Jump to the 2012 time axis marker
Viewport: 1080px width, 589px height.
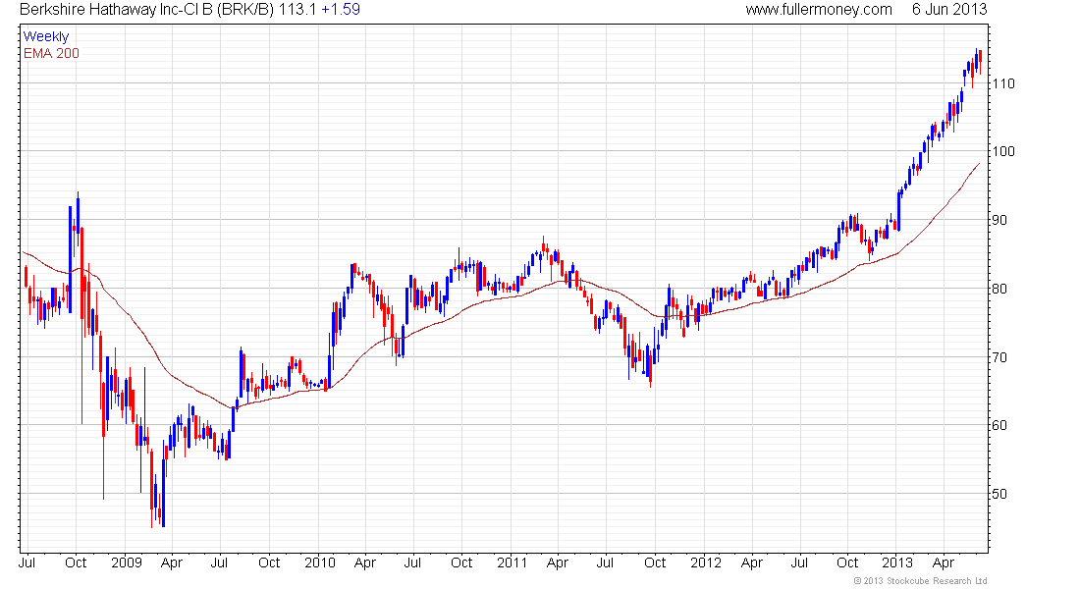(x=705, y=562)
